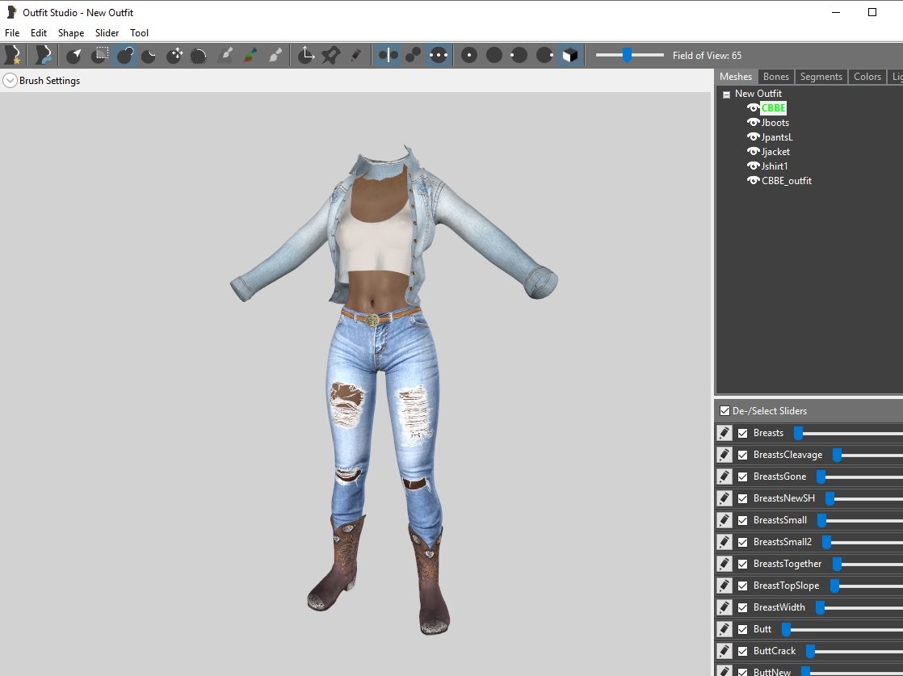Uncheck the BreastsCleavage slider checkbox
This screenshot has width=903, height=676.
pyautogui.click(x=743, y=455)
